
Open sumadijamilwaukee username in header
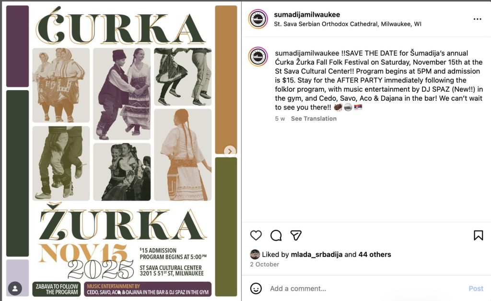tap(306, 14)
